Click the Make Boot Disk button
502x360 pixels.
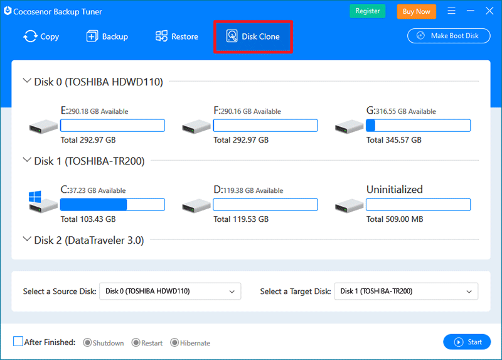pos(449,36)
